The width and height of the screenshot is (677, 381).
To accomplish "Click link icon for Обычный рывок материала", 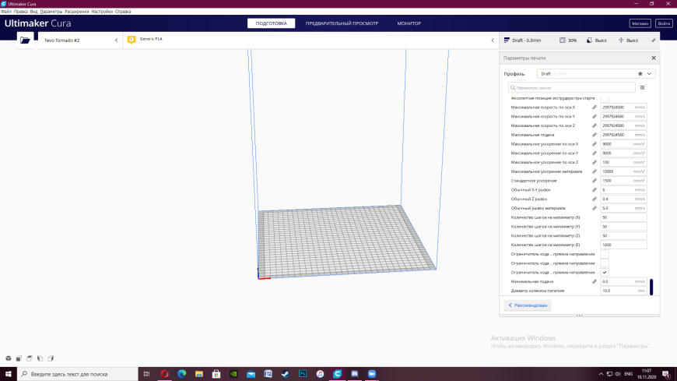I will click(595, 208).
